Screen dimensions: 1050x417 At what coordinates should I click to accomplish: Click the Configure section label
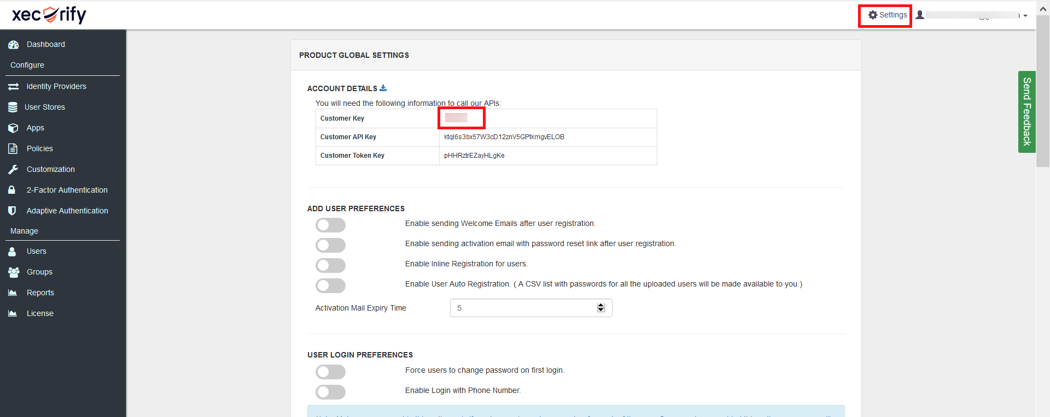27,65
